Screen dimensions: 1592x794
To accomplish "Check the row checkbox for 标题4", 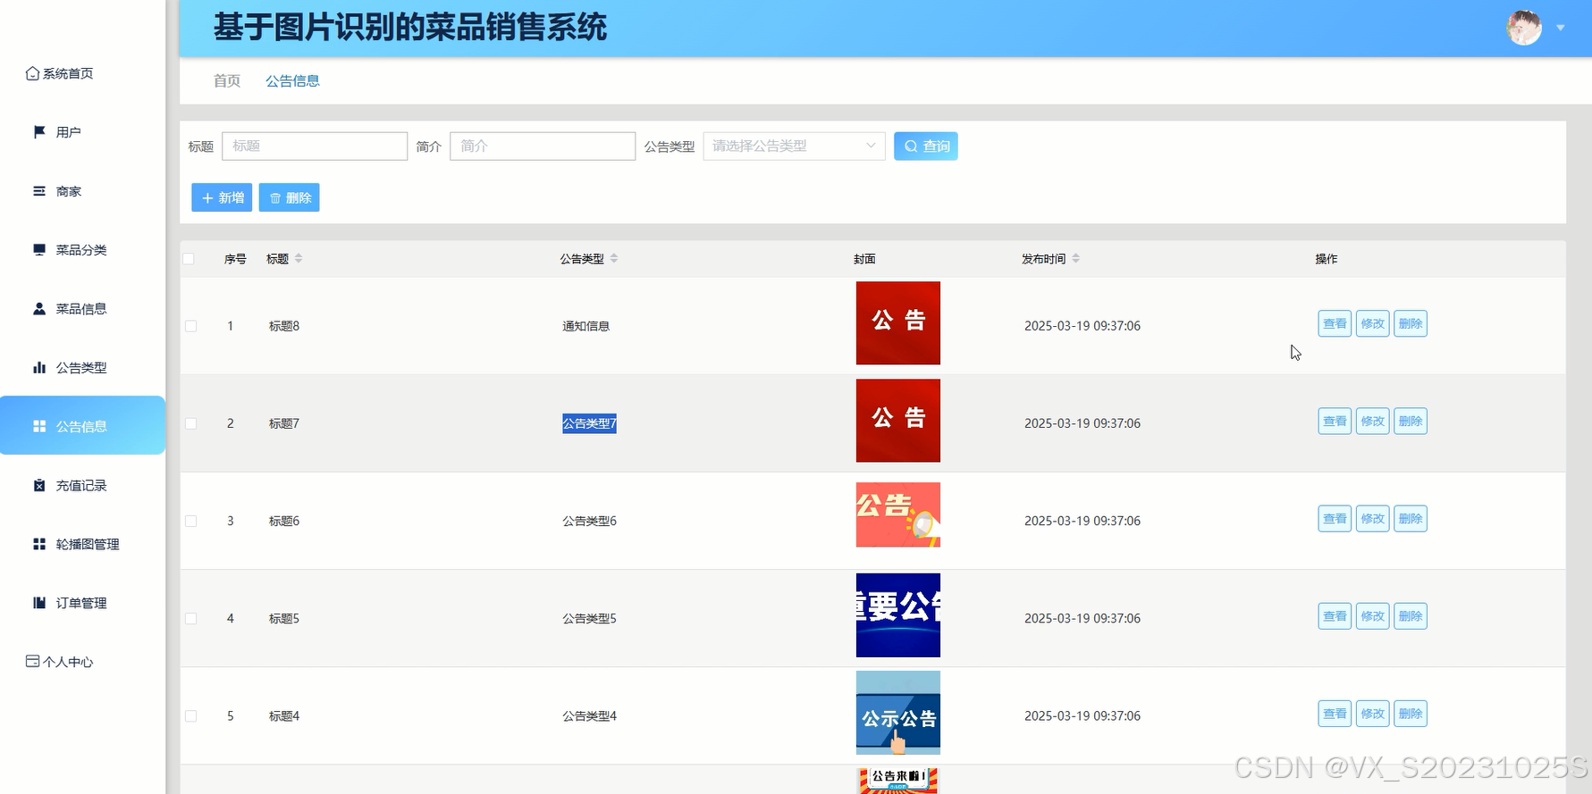I will click(190, 716).
